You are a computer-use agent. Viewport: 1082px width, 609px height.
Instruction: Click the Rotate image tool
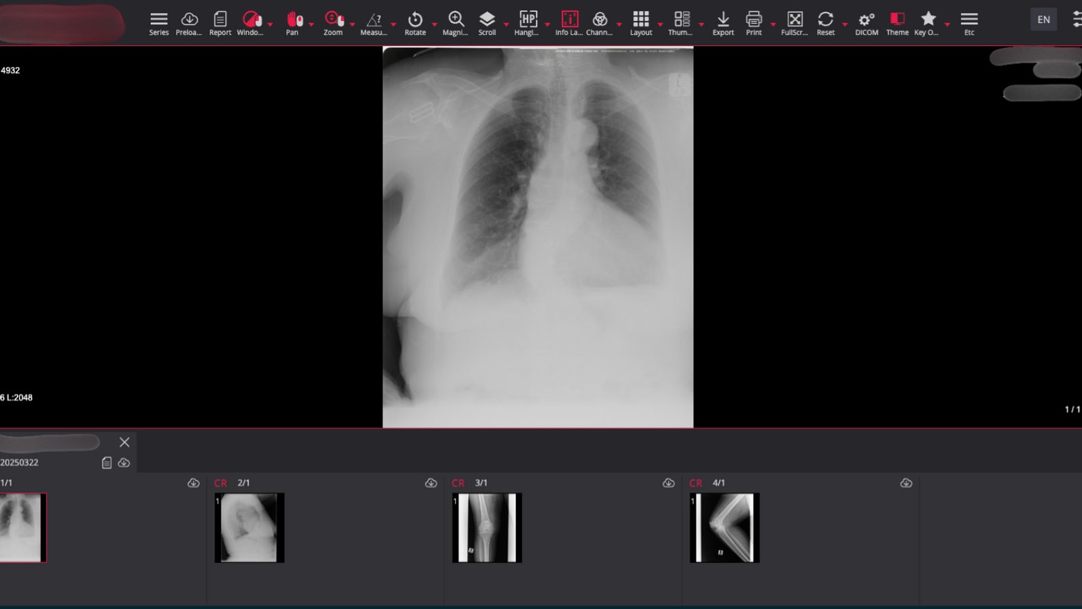pyautogui.click(x=415, y=23)
